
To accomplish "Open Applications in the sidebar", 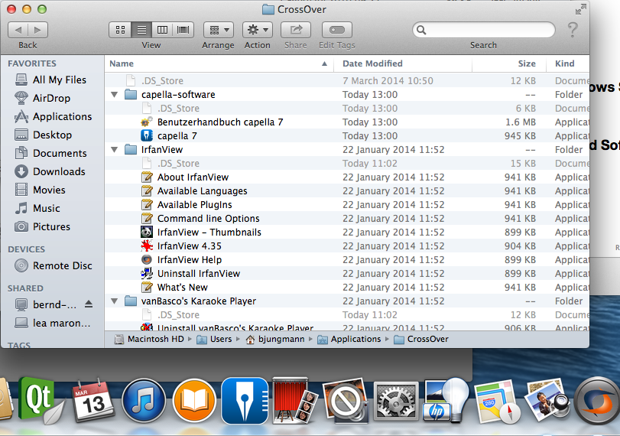I will pyautogui.click(x=54, y=117).
